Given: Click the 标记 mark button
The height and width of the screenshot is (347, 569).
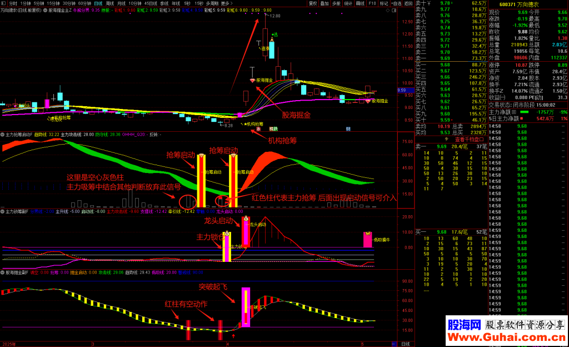Looking at the screenshot, I should (x=385, y=3).
